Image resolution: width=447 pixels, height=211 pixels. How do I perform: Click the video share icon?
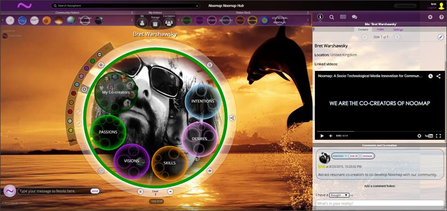(x=439, y=76)
